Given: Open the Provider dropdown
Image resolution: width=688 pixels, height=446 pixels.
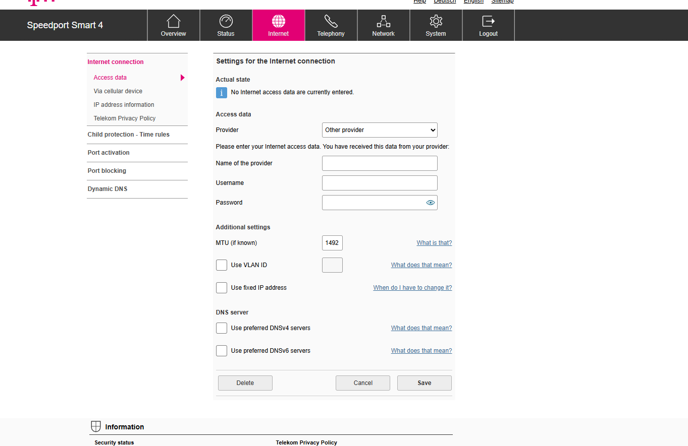Looking at the screenshot, I should coord(380,130).
